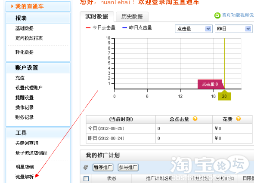Image resolution: width=254 pixels, height=183 pixels.
Task: Click the help icon next to 总点击量
Action: (195, 119)
